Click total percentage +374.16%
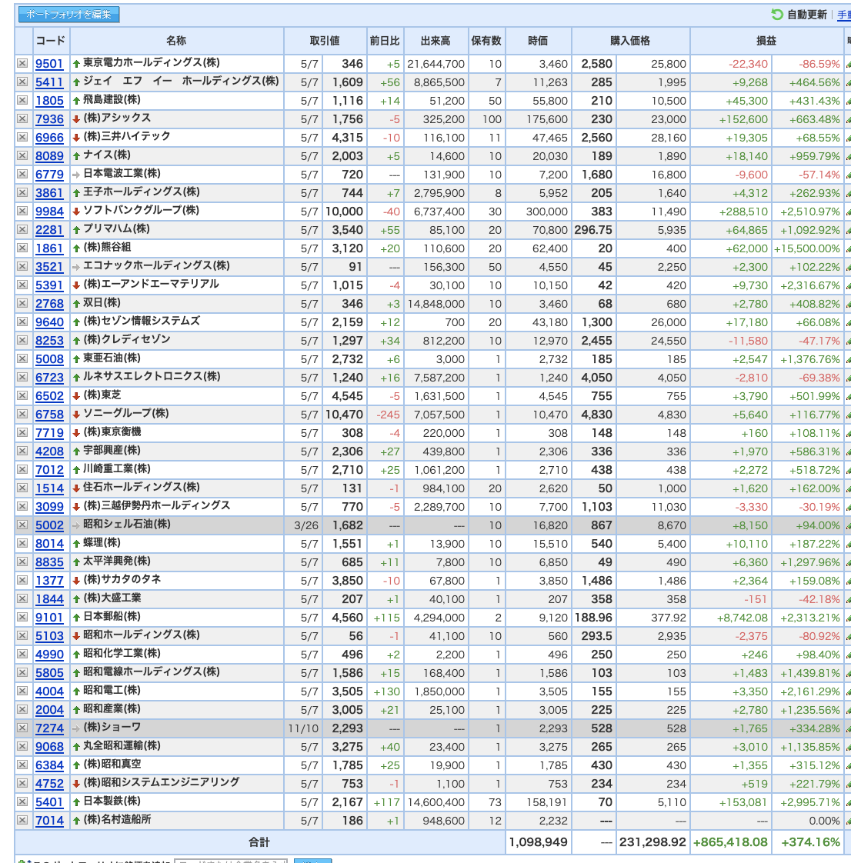 tap(810, 842)
